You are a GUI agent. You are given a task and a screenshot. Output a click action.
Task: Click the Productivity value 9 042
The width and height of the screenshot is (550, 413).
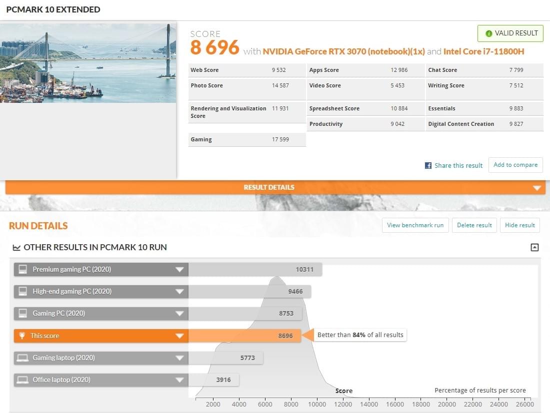[x=397, y=124]
